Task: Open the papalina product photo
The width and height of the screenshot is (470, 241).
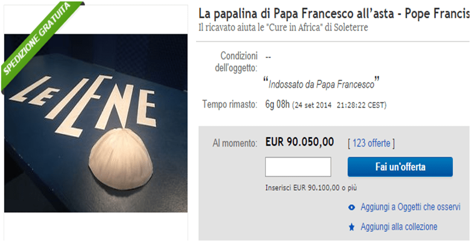Action: click(96, 123)
